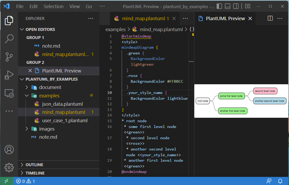The height and width of the screenshot is (185, 289).
Task: Click the examples breadcrumb segment
Action: click(x=115, y=29)
